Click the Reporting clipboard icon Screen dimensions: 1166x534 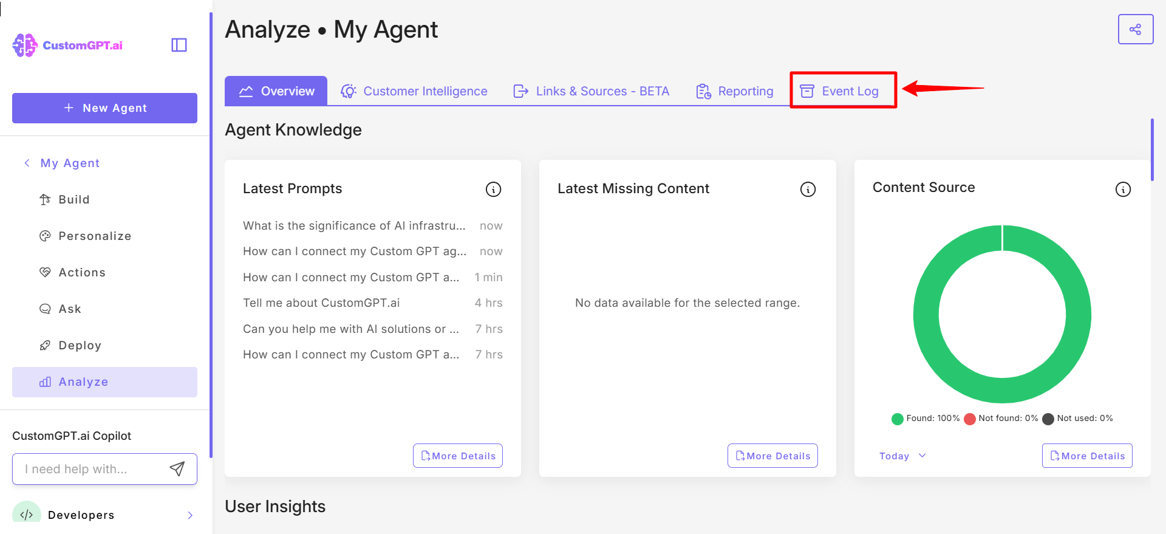[x=703, y=91]
